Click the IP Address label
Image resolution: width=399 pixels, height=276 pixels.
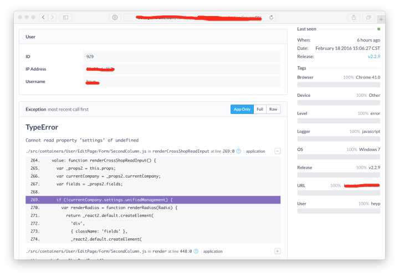click(36, 69)
